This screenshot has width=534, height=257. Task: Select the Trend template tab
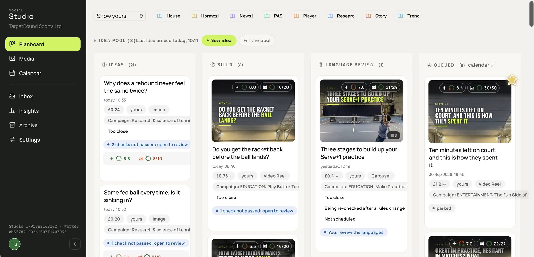point(408,16)
